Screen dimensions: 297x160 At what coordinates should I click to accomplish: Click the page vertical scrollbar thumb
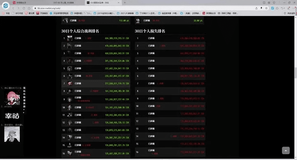tap(295, 73)
